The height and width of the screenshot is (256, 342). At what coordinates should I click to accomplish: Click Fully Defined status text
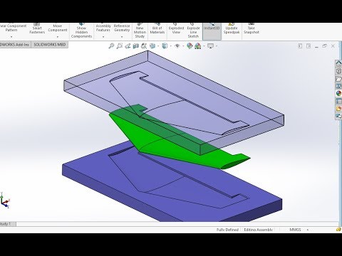[x=227, y=230]
